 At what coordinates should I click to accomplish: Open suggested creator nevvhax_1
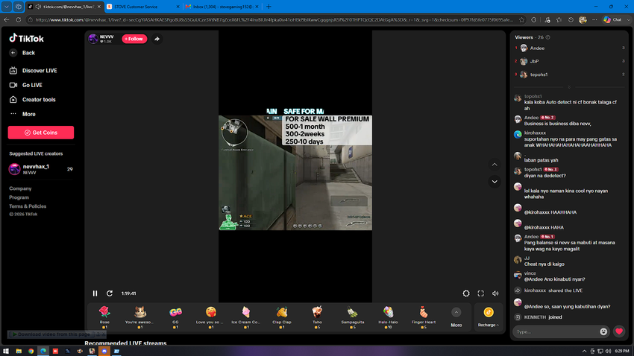(x=40, y=169)
